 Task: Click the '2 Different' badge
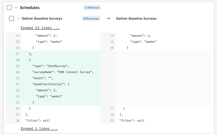click(92, 7)
